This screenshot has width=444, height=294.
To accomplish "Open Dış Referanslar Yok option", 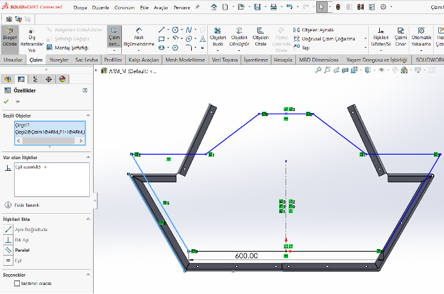I will (31, 40).
